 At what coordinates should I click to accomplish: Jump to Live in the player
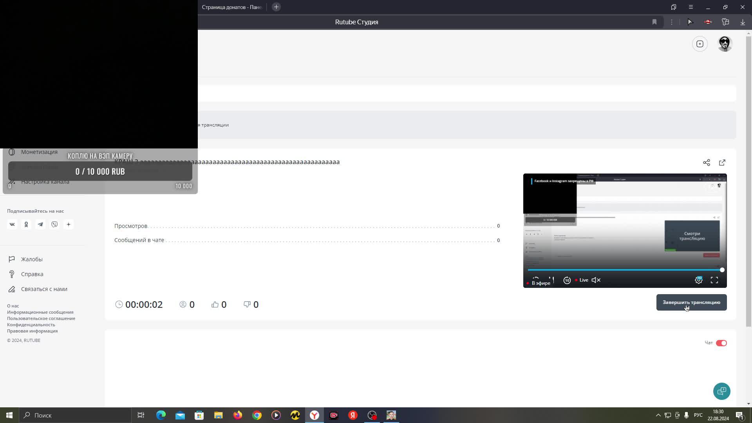[x=582, y=280]
